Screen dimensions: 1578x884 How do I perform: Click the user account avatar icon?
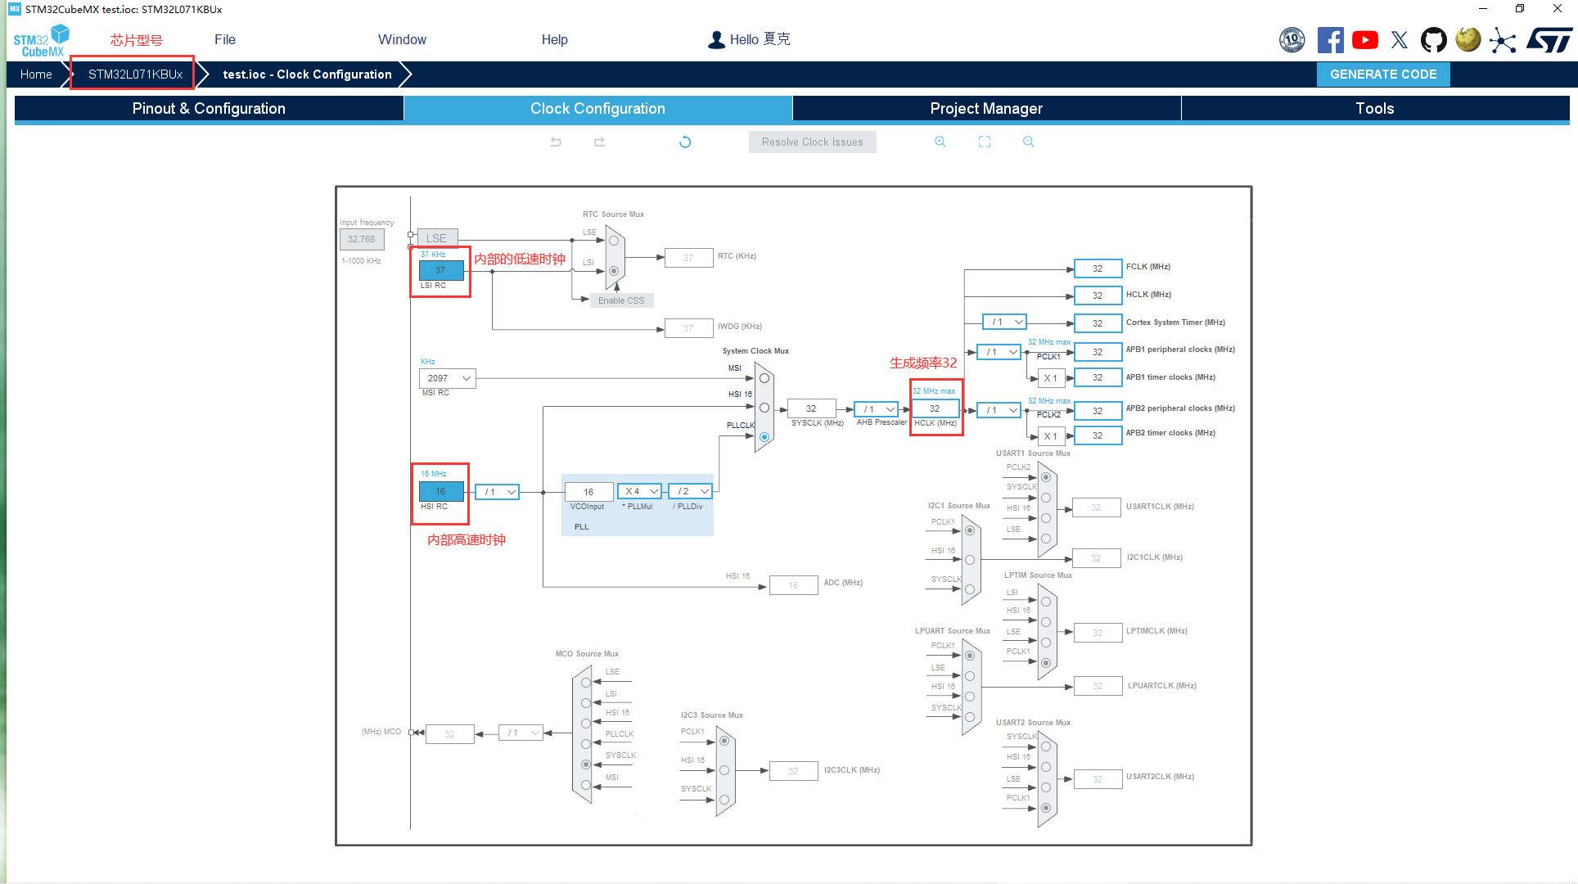pyautogui.click(x=716, y=39)
